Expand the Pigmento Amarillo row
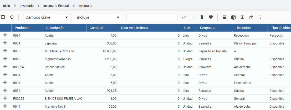Image resolution: width=291 pixels, height=110 pixels. (x=5, y=59)
